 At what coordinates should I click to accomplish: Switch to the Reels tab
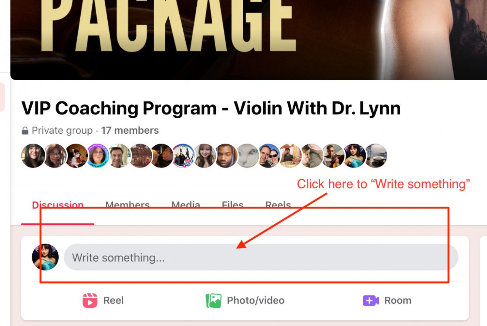(x=278, y=206)
